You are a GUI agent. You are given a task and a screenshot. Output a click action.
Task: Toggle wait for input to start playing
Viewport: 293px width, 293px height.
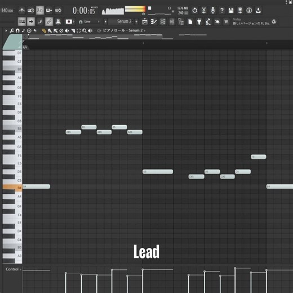tap(31, 10)
